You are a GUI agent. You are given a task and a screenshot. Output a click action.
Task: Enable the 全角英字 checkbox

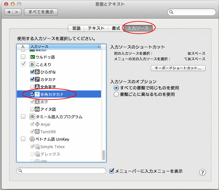pyautogui.click(x=32, y=87)
